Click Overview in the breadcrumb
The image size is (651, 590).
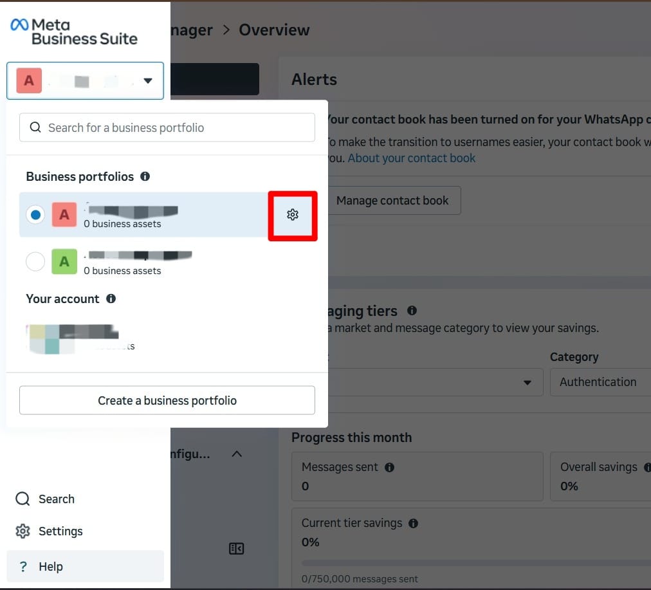pyautogui.click(x=274, y=30)
